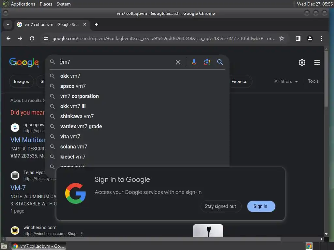Image resolution: width=334 pixels, height=250 pixels.
Task: Click the apscopower site favicon
Action: point(15,128)
